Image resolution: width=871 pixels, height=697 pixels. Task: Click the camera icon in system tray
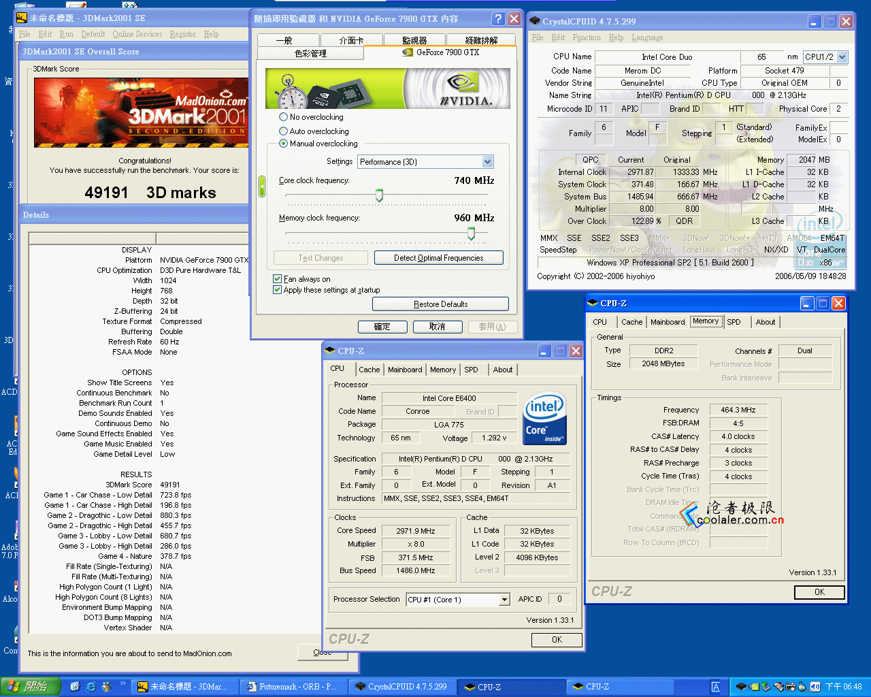[x=791, y=687]
